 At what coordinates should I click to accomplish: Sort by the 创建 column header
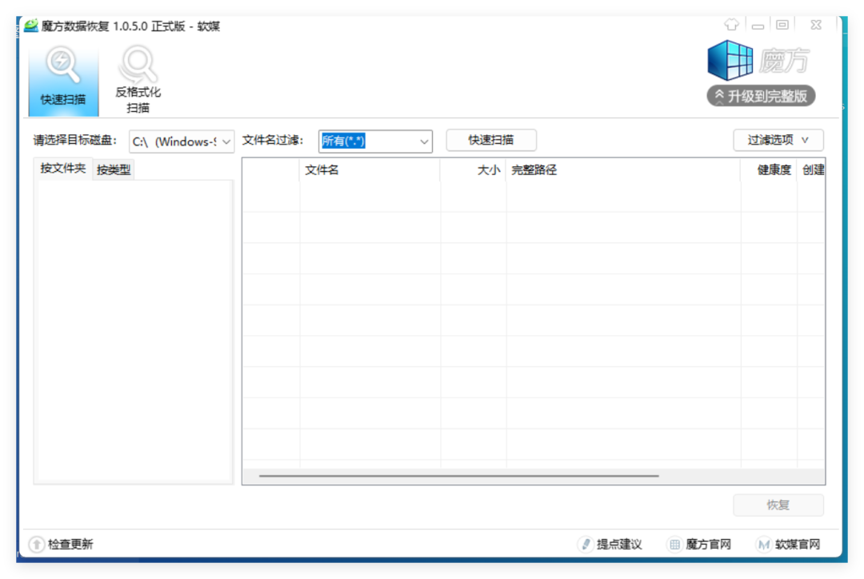pyautogui.click(x=812, y=170)
